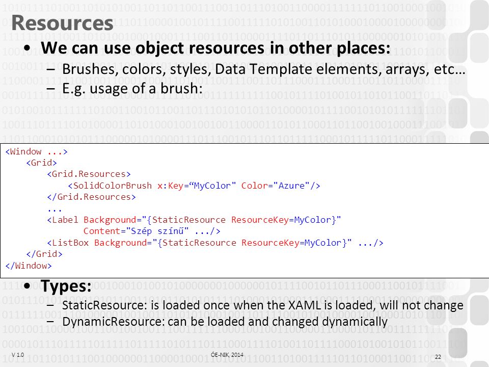Click the 'E.g. usage of a brush' line
This screenshot has height=367, width=489.
click(x=132, y=89)
